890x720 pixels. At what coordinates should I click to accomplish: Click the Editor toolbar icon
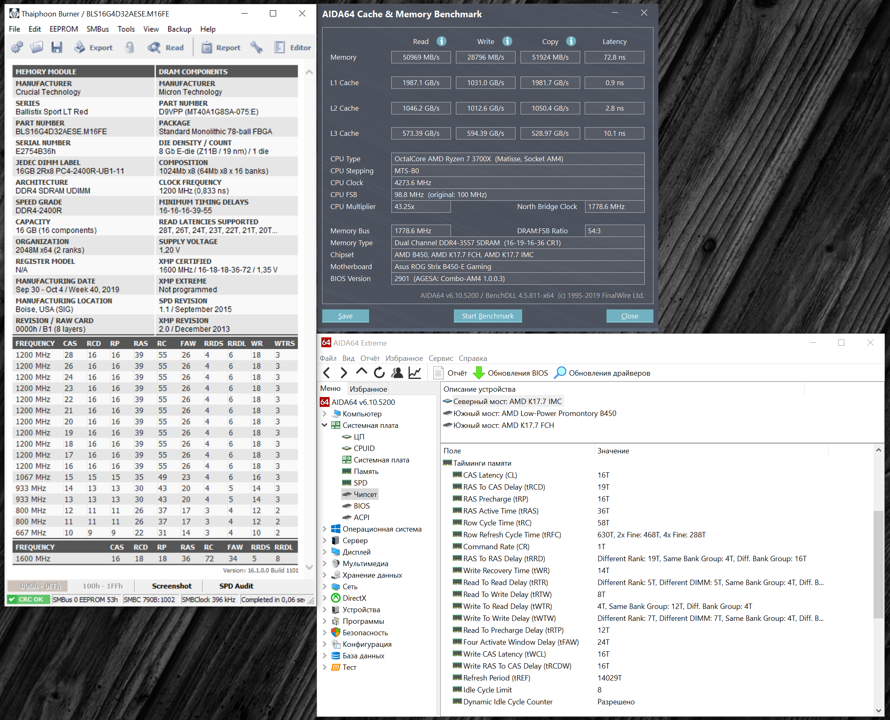(279, 47)
